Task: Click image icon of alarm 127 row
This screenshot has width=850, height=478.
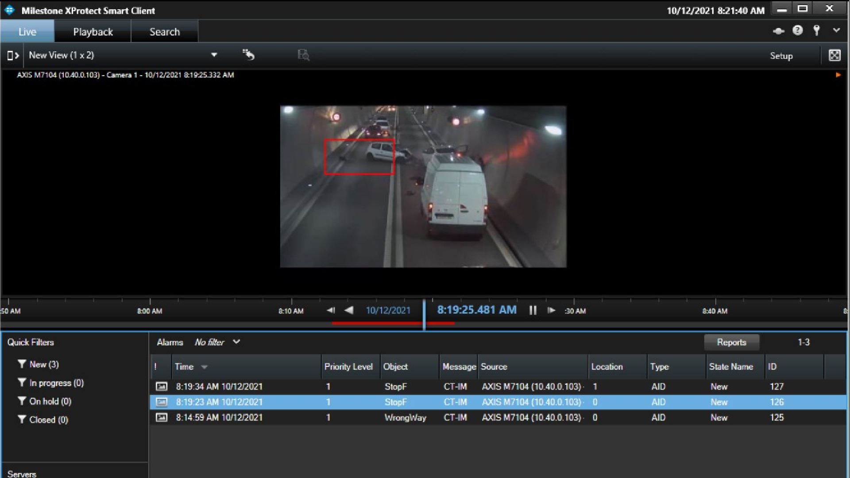Action: [x=162, y=386]
